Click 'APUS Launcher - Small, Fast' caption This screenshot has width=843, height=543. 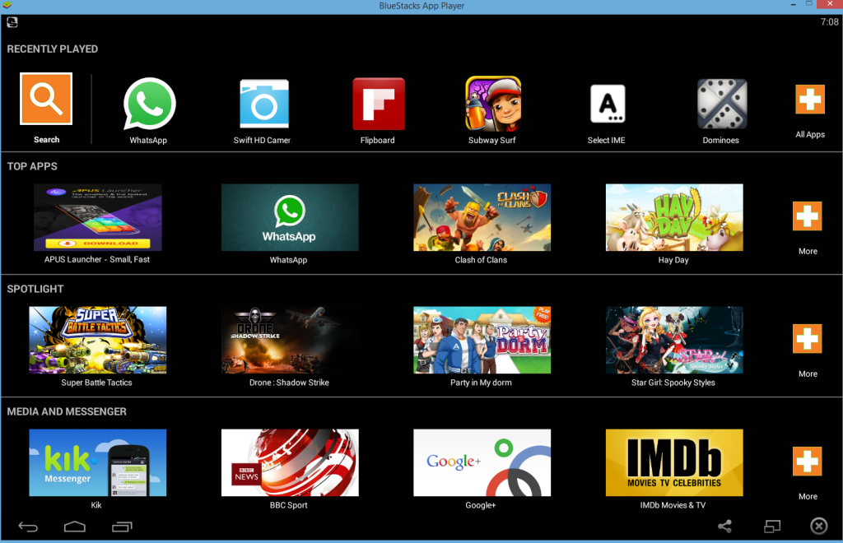click(97, 259)
